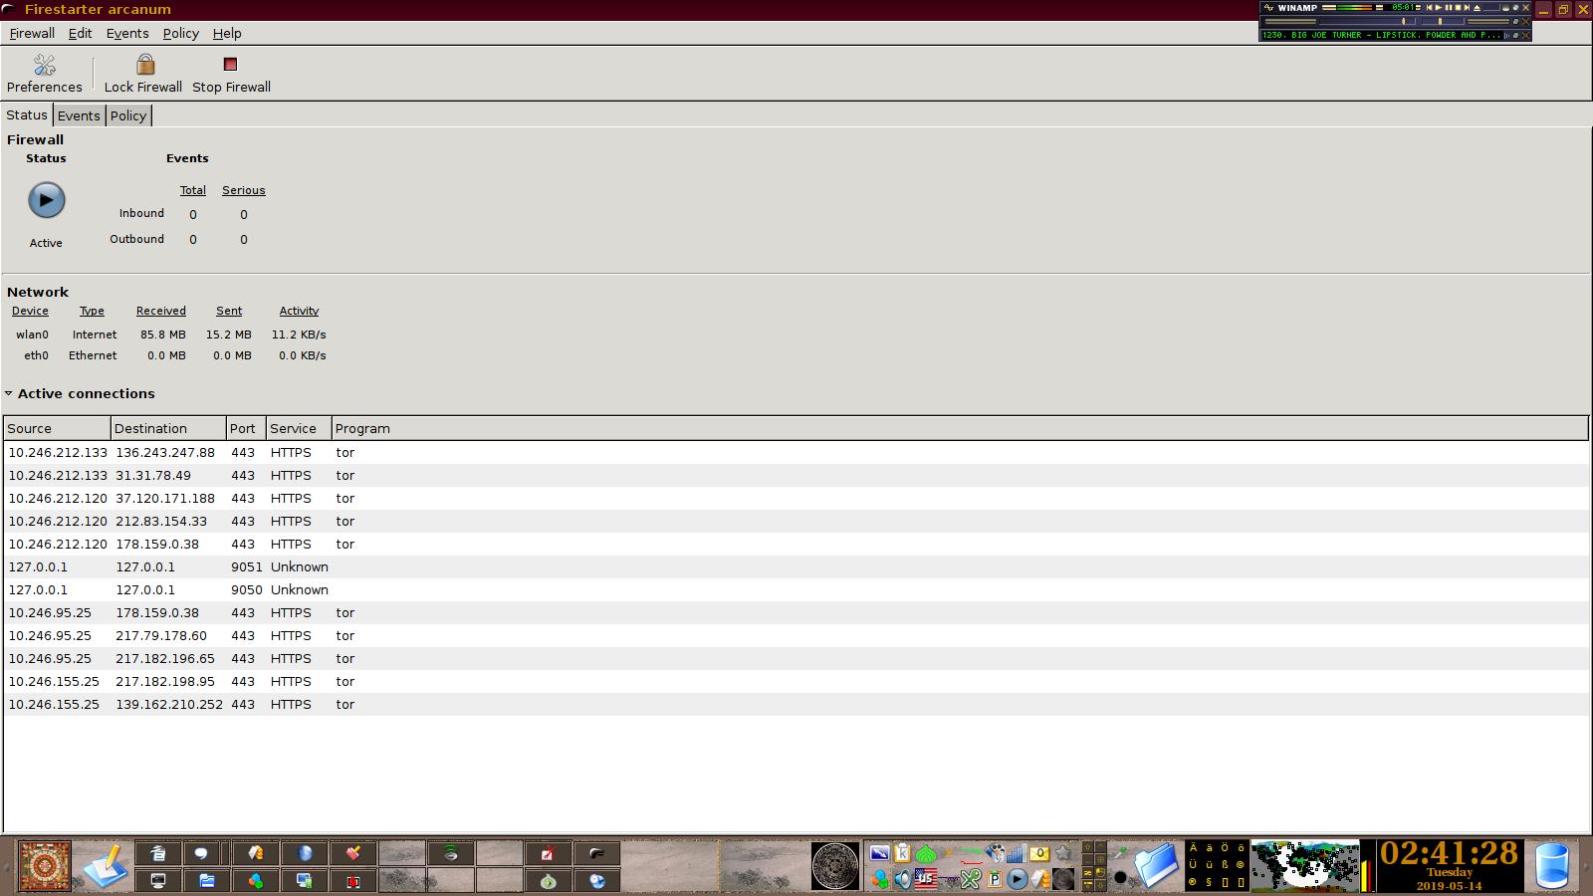The image size is (1593, 896).
Task: Select the port 9050 localhost connection
Action: (x=796, y=589)
